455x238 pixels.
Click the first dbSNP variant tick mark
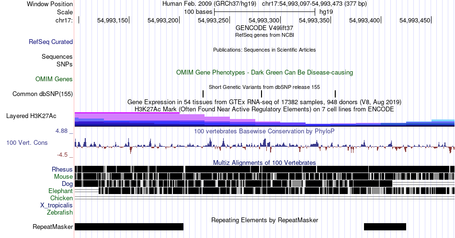click(x=203, y=94)
